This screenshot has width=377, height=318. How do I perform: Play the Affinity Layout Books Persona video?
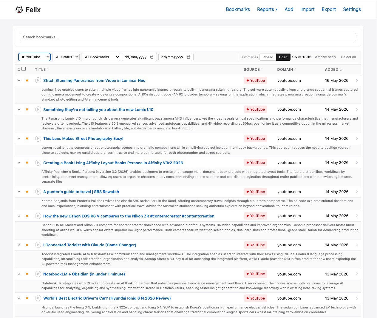tap(38, 163)
